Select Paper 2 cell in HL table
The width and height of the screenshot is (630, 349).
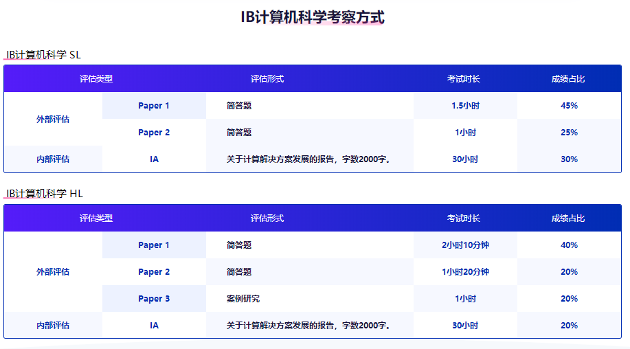point(154,272)
